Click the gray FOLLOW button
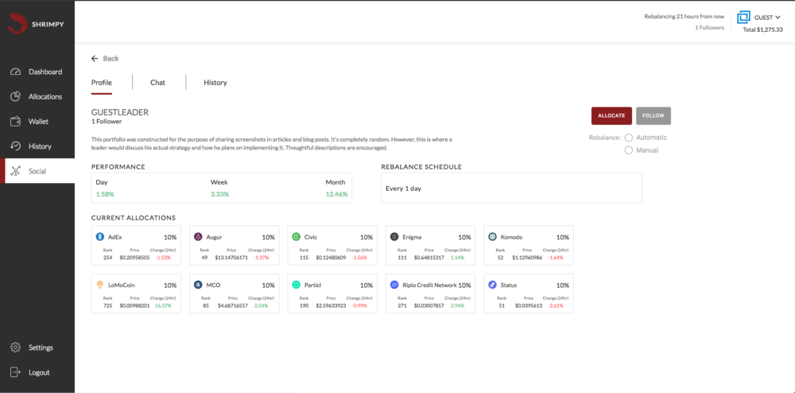795x393 pixels. pyautogui.click(x=653, y=115)
